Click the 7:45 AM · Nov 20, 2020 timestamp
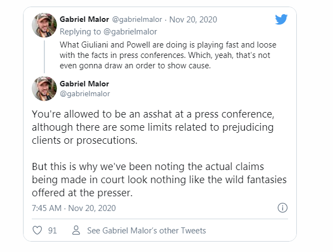333x252 pixels. pyautogui.click(x=74, y=208)
